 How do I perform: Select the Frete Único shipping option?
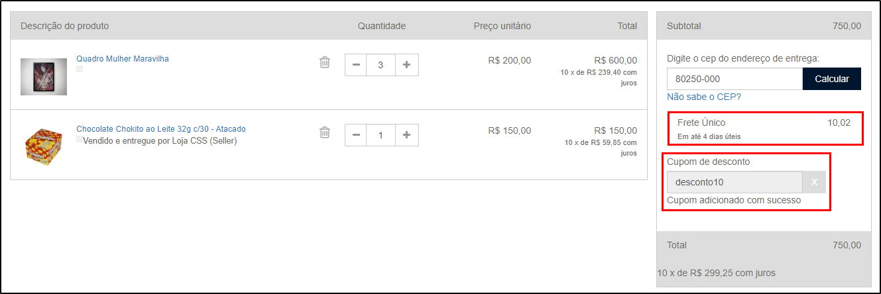(x=765, y=129)
